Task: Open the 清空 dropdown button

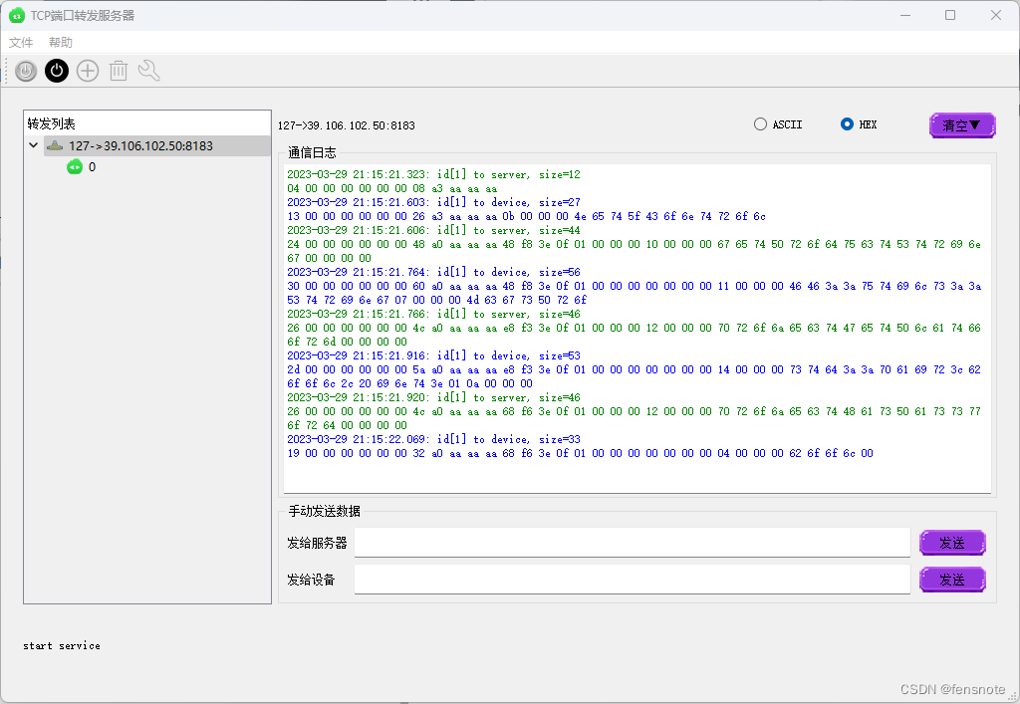Action: pos(962,125)
